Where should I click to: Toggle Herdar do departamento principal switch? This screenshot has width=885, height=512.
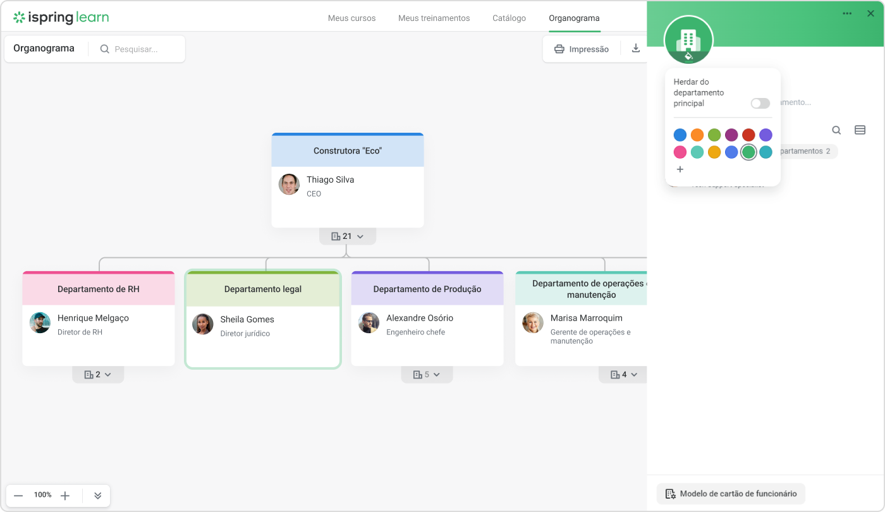[x=760, y=103]
